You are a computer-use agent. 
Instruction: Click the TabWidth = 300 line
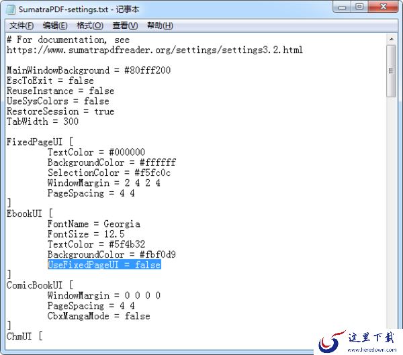pyautogui.click(x=42, y=121)
